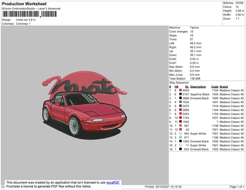Click the Super White swatch in stop 12

181,133
